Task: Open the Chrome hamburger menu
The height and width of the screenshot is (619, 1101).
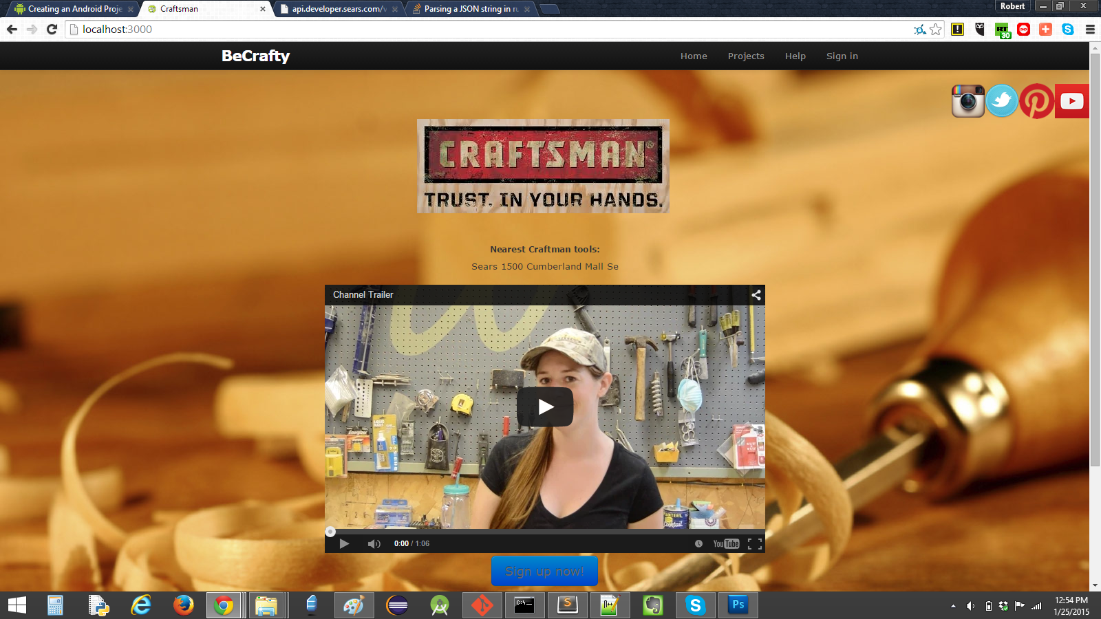Action: pos(1090,29)
